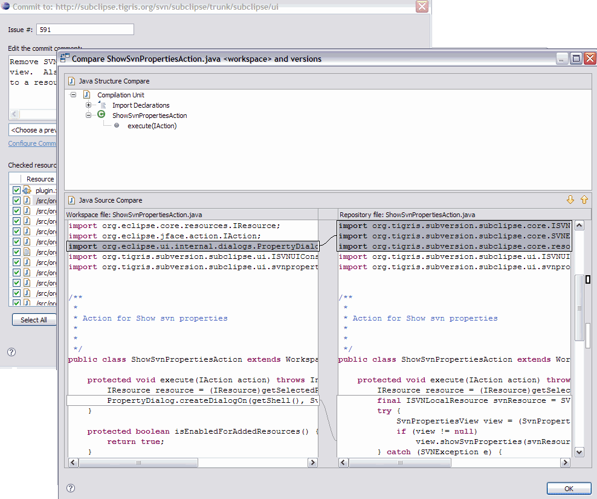
Task: Confirm the Compare dialog with OK
Action: pyautogui.click(x=569, y=488)
